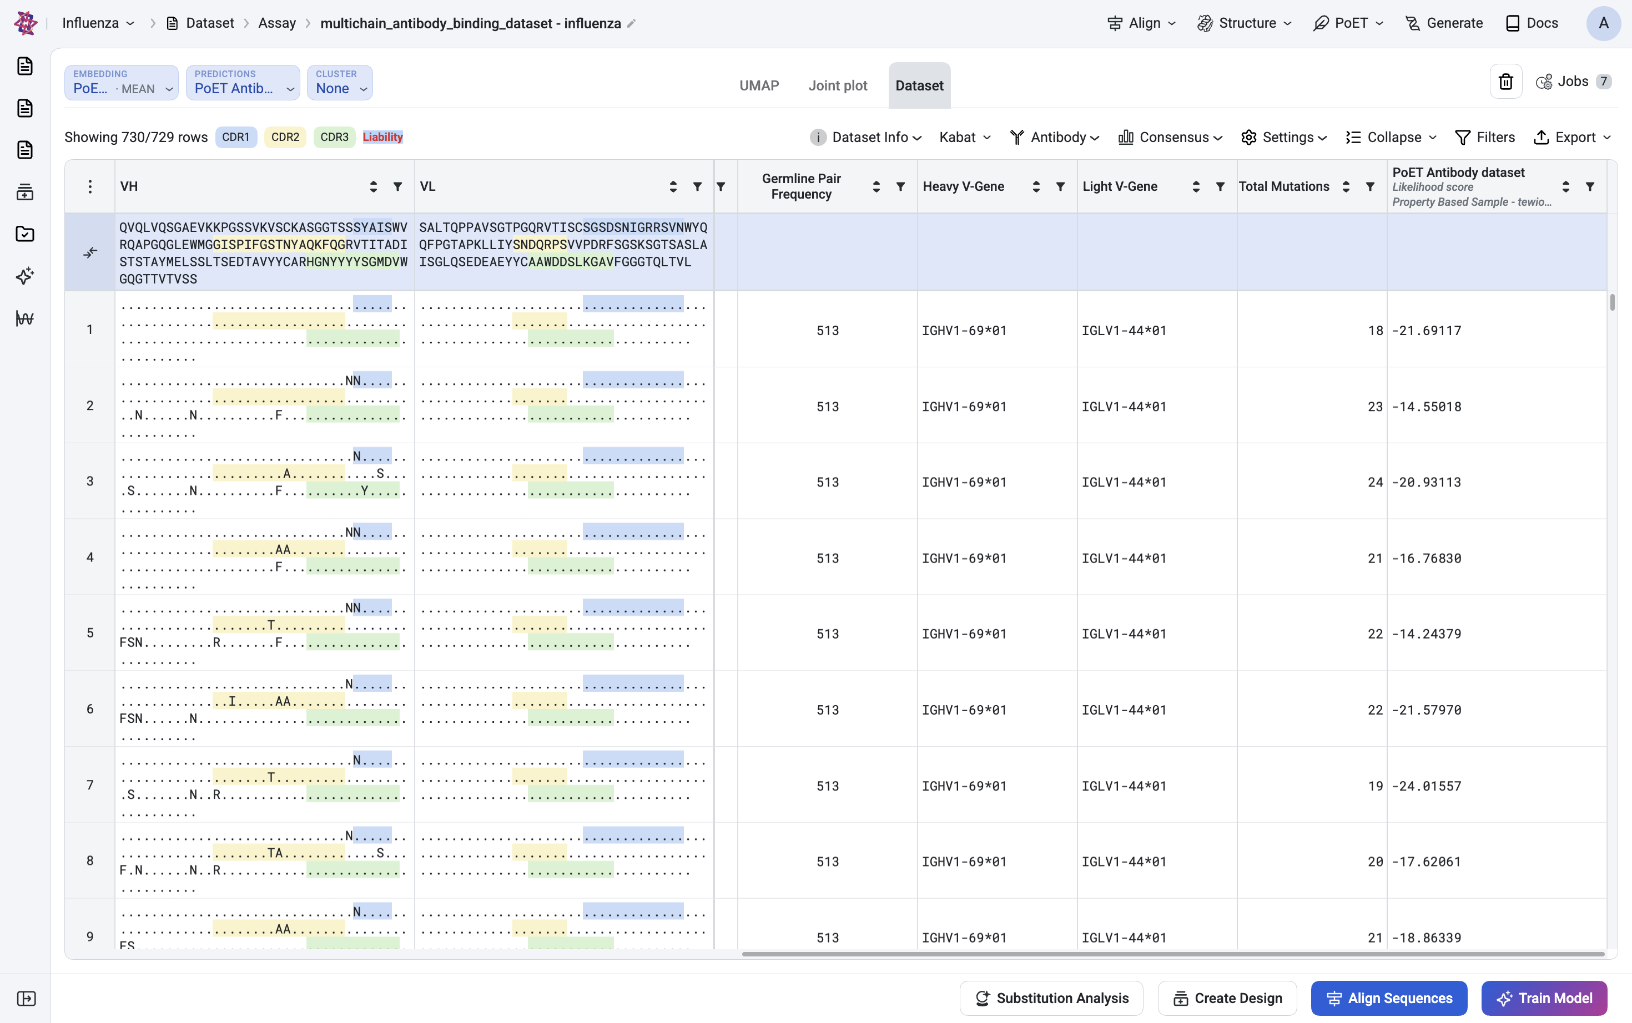The image size is (1632, 1023).
Task: Toggle CDR3 highlighting
Action: coord(334,138)
